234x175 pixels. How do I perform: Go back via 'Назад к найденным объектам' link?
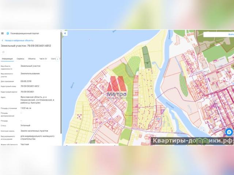(19, 41)
